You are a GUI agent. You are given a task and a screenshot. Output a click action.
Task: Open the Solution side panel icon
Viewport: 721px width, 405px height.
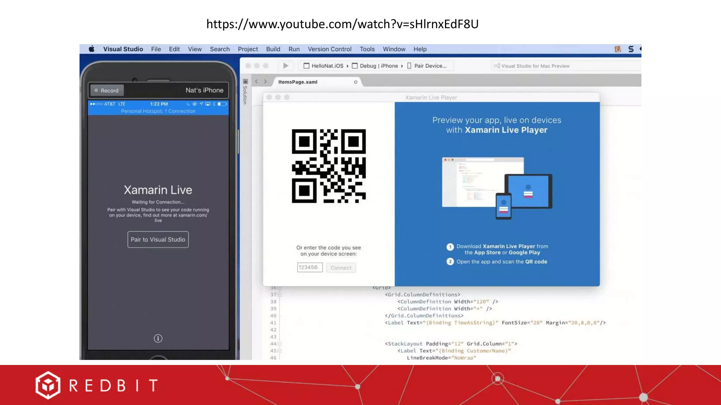pos(245,82)
